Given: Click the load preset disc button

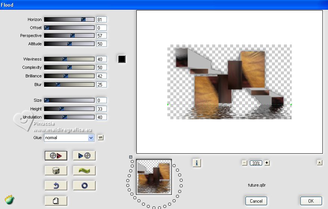Looking at the screenshot, I should coord(56,156).
